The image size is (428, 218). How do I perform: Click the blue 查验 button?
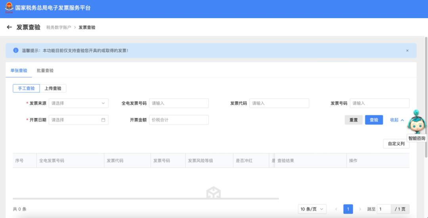374,120
